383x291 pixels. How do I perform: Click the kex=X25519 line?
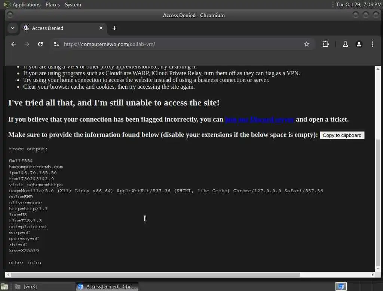[x=24, y=251]
